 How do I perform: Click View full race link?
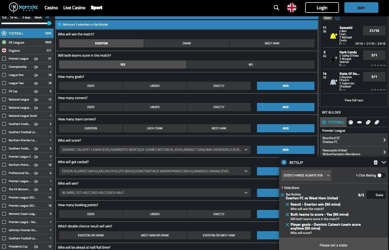[354, 100]
